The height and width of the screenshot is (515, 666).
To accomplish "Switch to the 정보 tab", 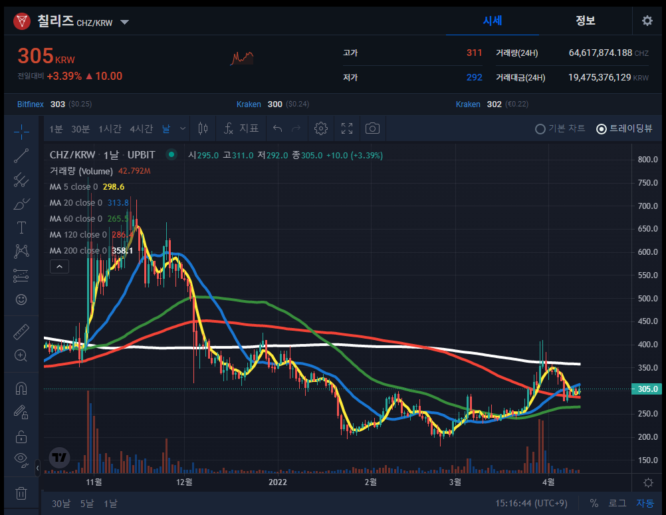I will point(586,21).
